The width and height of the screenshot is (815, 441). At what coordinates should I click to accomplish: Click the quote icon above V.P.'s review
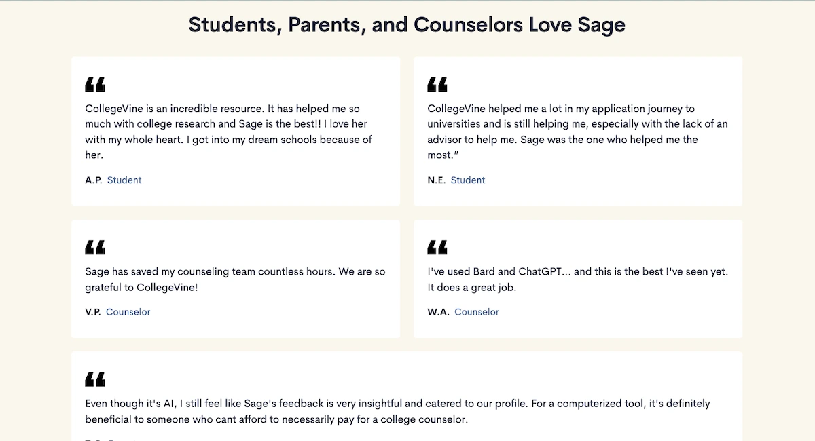click(95, 247)
